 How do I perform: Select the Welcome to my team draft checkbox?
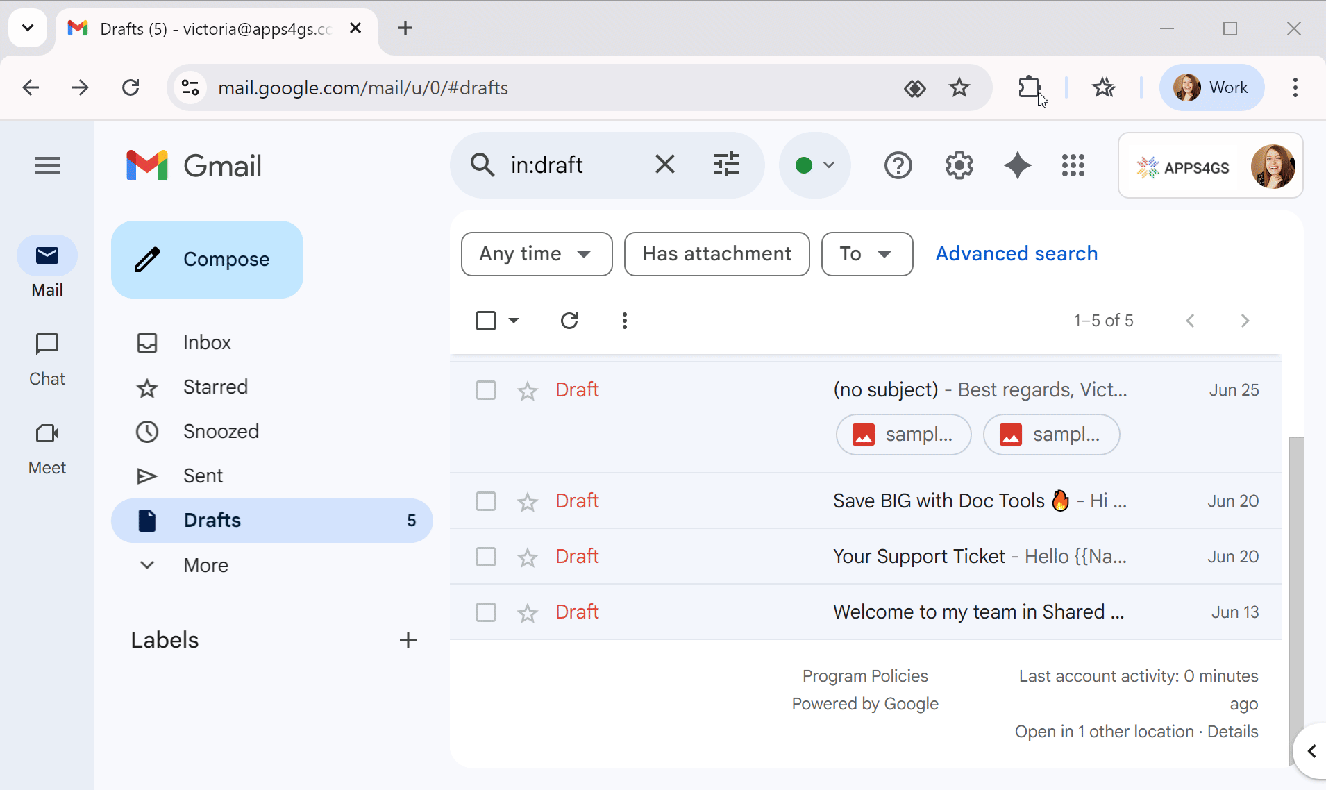pos(486,612)
